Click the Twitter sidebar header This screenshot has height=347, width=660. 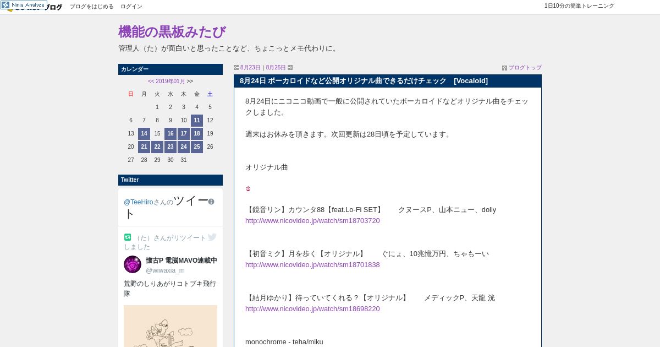[170, 180]
